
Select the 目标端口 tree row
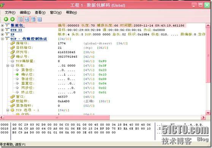59,48
